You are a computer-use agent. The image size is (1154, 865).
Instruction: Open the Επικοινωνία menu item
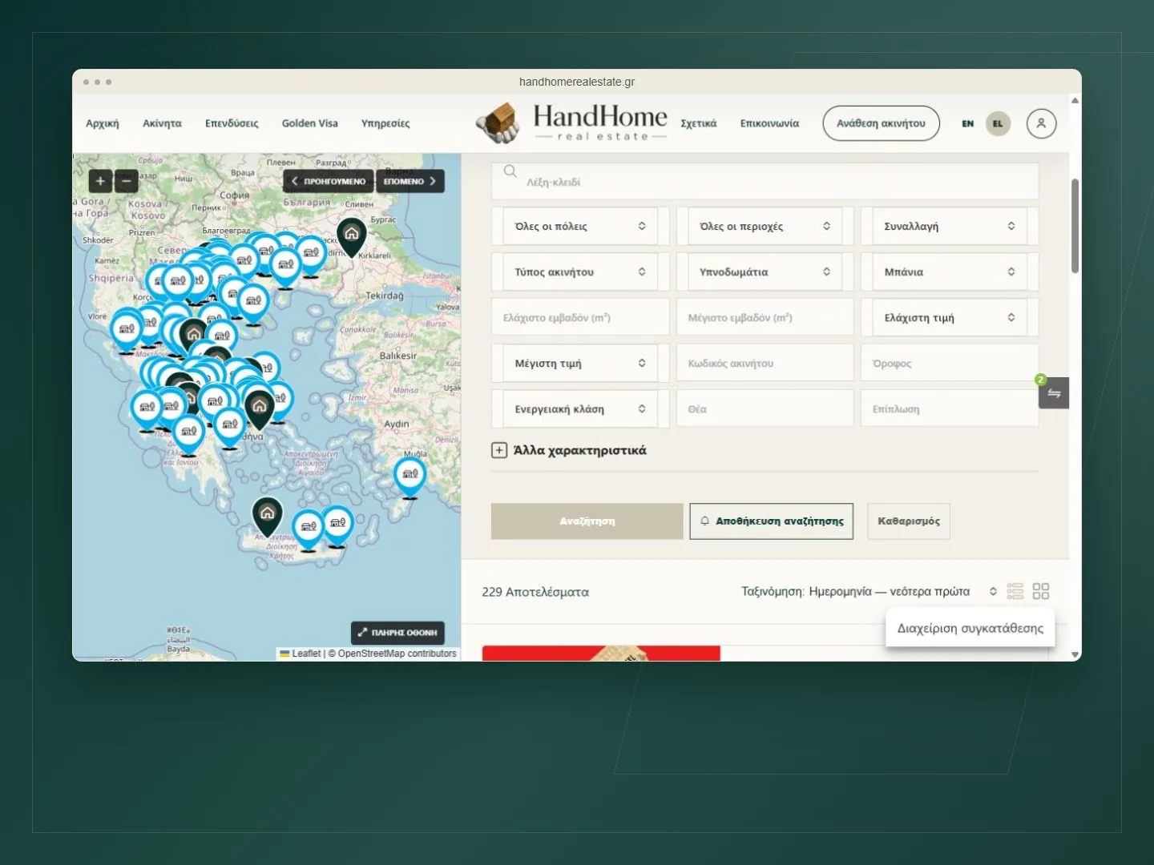769,123
